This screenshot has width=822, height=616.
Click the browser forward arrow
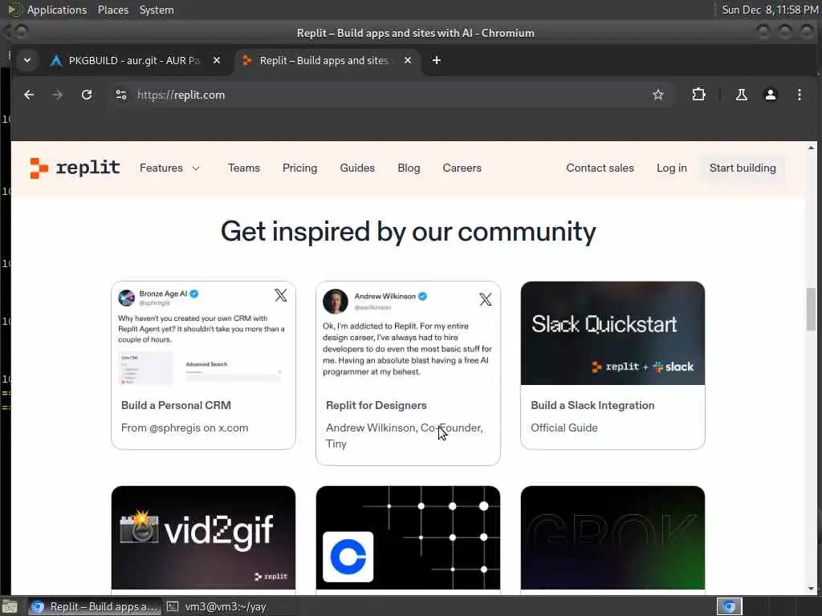click(58, 95)
